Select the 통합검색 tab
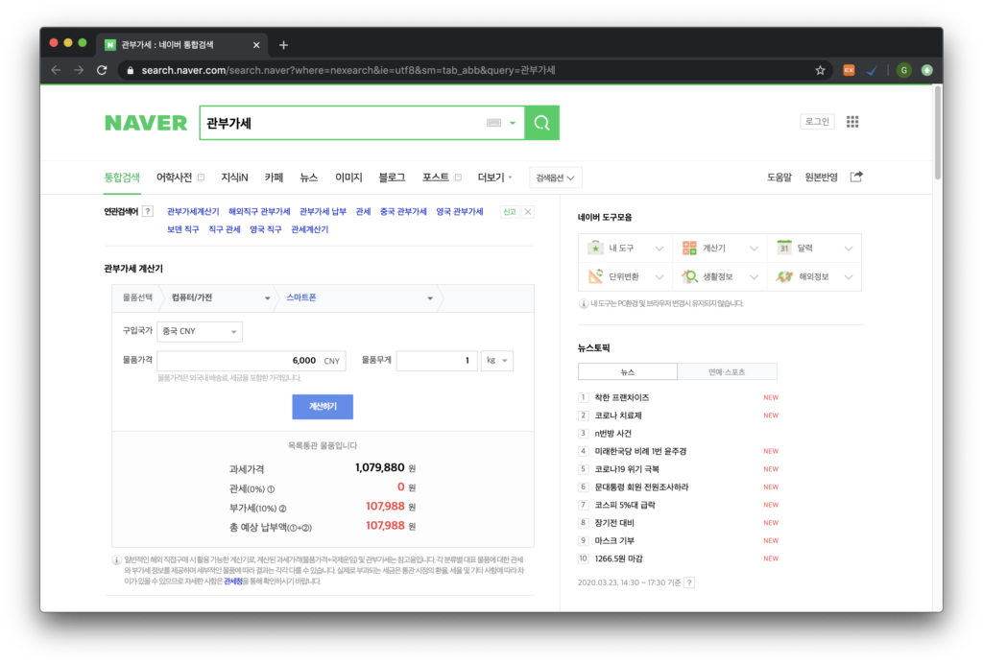The height and width of the screenshot is (665, 983). [122, 178]
